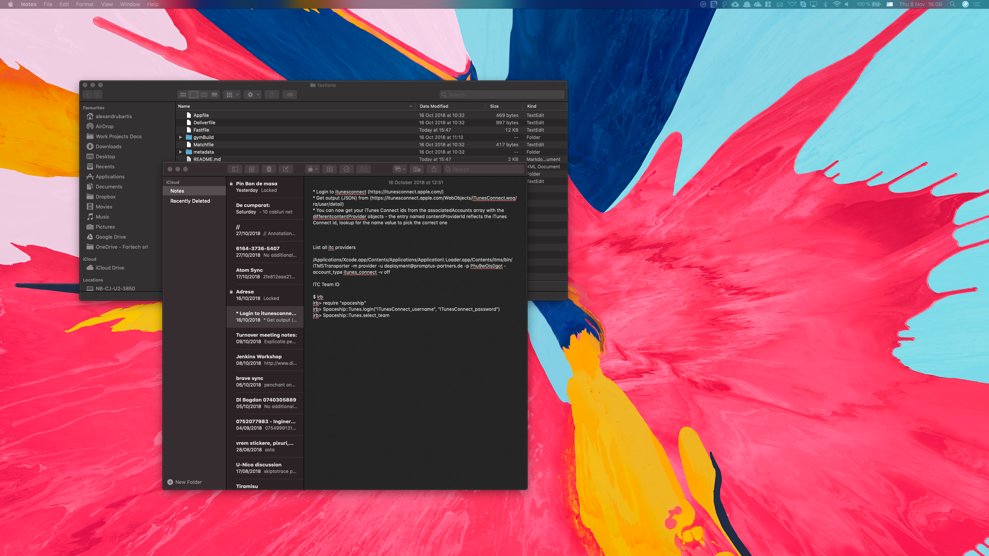Screen dimensions: 989x556
Task: Open the lock note dropdown in Notes
Action: (x=312, y=169)
